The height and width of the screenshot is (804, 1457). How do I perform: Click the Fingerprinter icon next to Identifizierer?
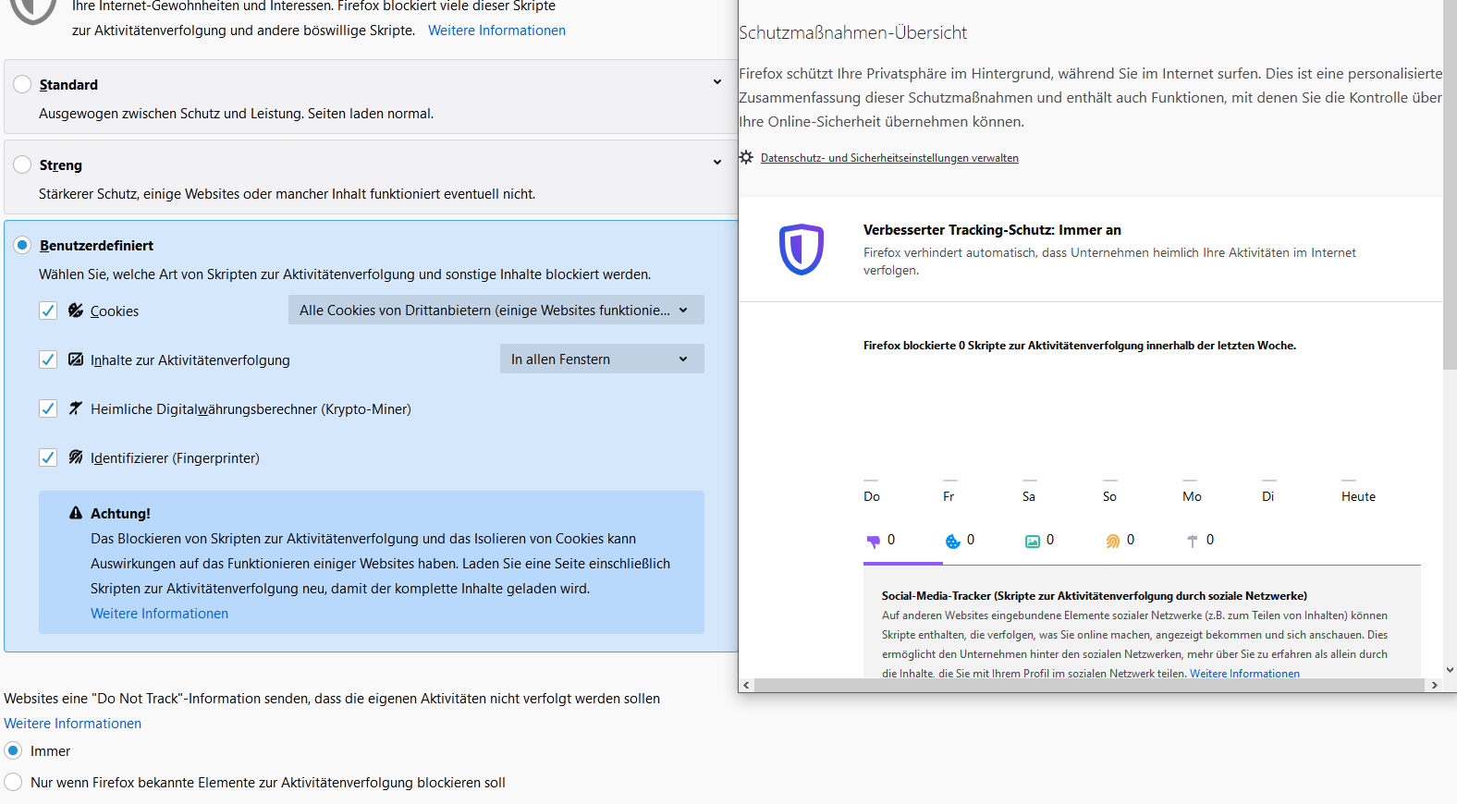(x=76, y=457)
